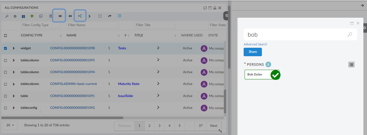Click the green plus add icon

tap(32, 16)
